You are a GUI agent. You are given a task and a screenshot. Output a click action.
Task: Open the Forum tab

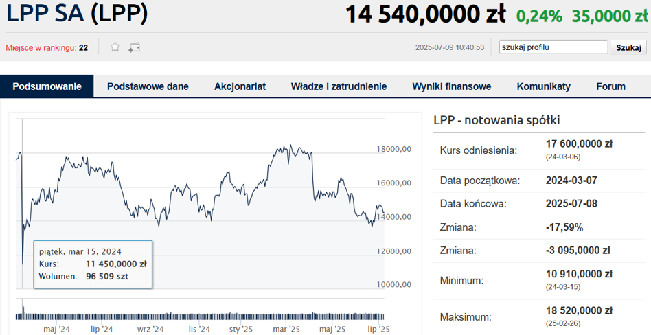pos(610,86)
